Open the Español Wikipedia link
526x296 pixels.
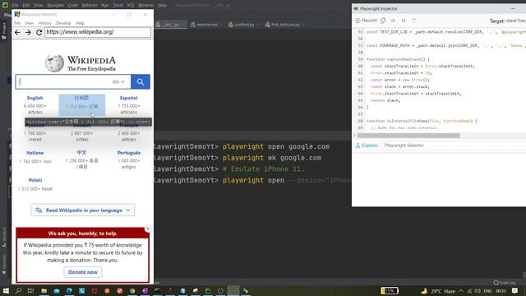[128, 98]
